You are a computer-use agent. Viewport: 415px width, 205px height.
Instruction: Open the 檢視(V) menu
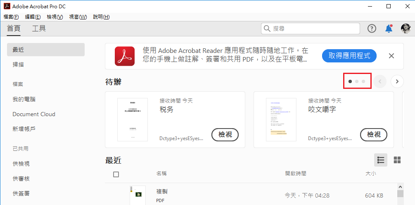click(x=55, y=17)
